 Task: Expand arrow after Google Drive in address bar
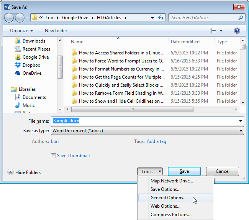(92, 18)
